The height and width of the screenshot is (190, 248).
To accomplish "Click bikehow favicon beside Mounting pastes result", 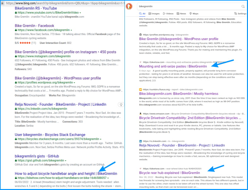I will tap(140, 62).
